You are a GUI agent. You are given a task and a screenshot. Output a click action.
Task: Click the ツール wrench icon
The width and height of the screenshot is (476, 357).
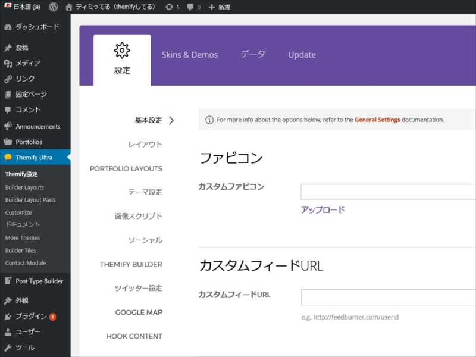[x=8, y=347]
